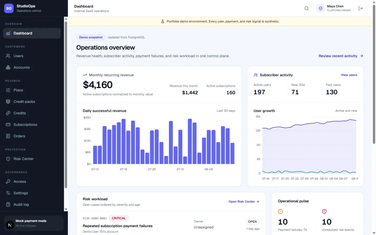Image resolution: width=376 pixels, height=235 pixels.
Task: Click the Open Risk Center link
Action: point(244,202)
